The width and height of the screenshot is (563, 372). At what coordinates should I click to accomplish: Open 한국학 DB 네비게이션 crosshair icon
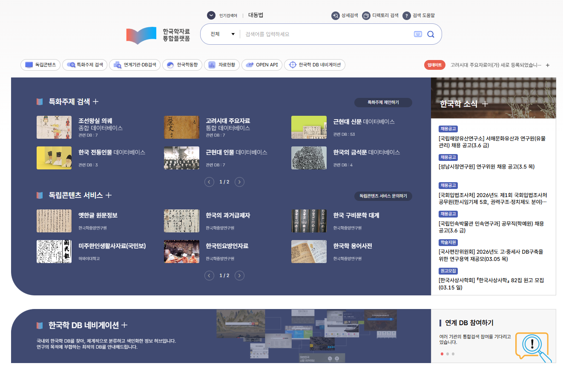(293, 65)
